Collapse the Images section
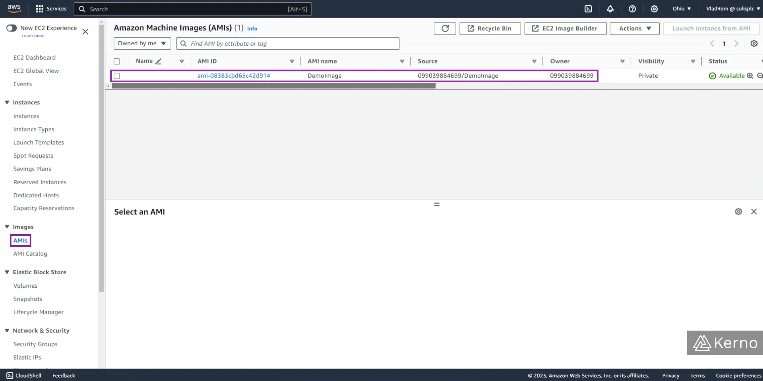Viewport: 763px width, 381px height. 7,227
